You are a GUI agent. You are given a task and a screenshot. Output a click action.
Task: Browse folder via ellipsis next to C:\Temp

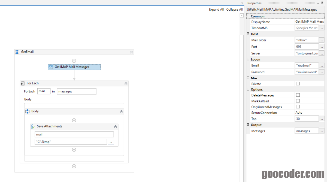(x=111, y=142)
